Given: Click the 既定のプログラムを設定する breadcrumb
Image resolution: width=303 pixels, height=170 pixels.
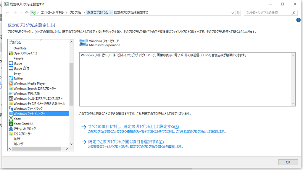Looking at the screenshot, I should (131, 12).
